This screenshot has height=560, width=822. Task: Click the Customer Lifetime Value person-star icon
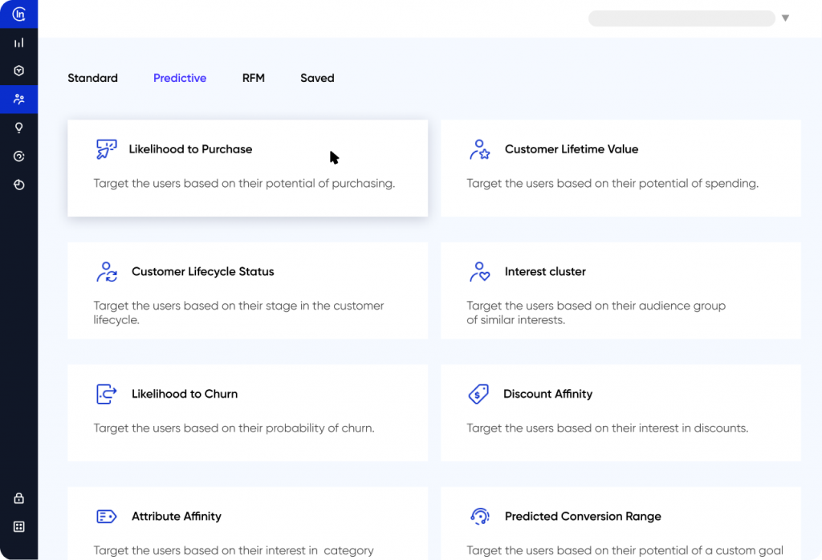pos(479,149)
